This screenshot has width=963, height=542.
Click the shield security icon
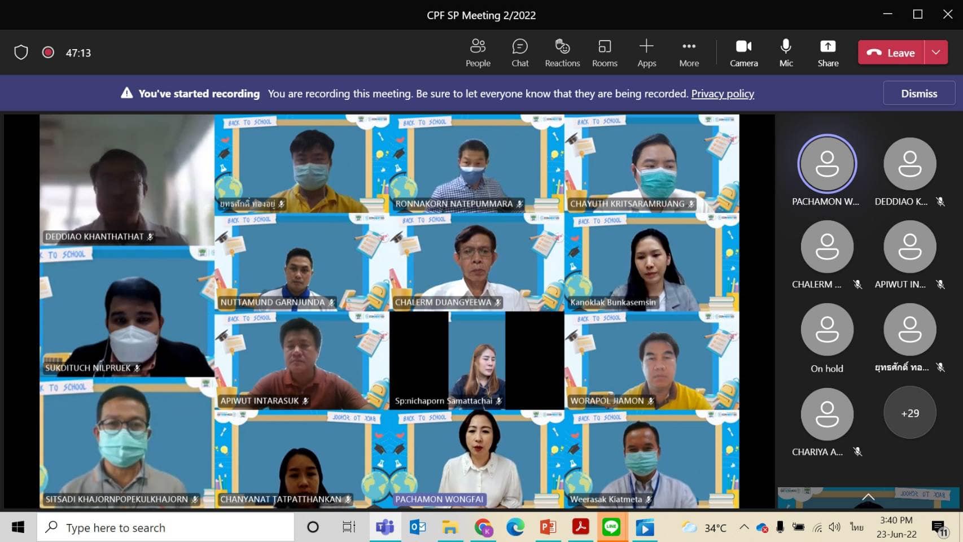tap(21, 53)
